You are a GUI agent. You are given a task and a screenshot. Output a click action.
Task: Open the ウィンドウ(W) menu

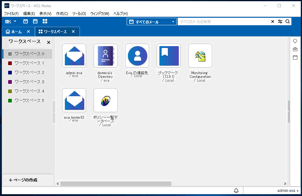coord(100,14)
